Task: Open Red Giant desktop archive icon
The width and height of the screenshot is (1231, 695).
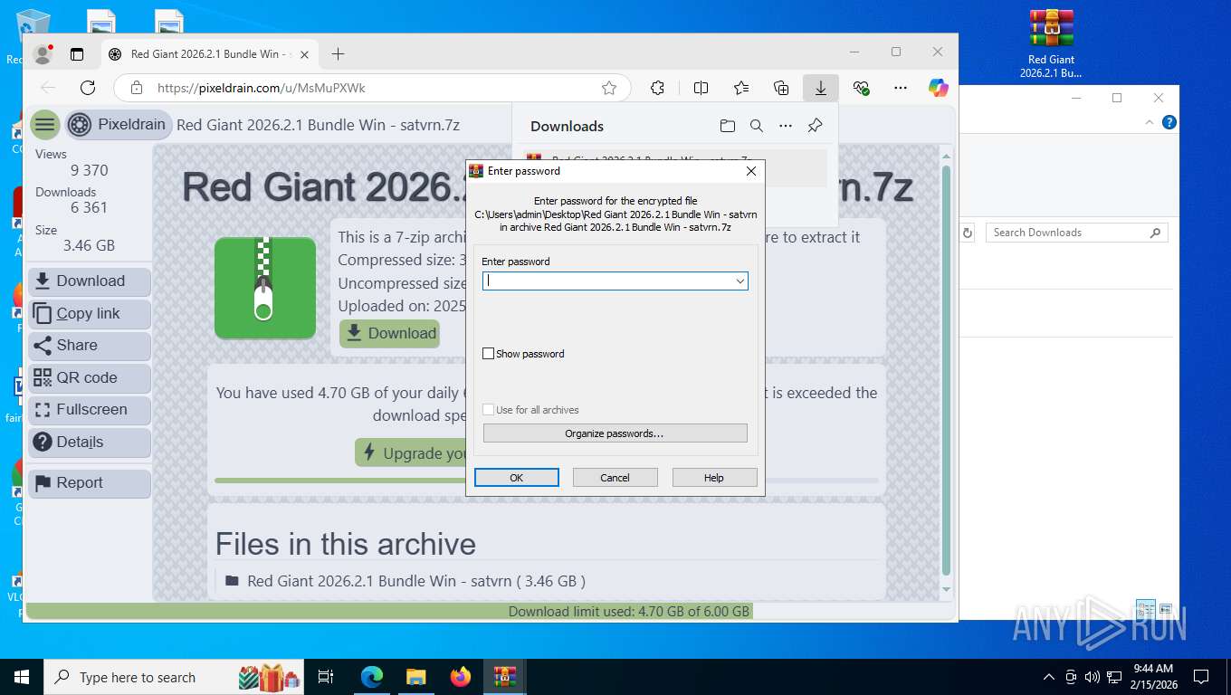Action: click(x=1051, y=43)
